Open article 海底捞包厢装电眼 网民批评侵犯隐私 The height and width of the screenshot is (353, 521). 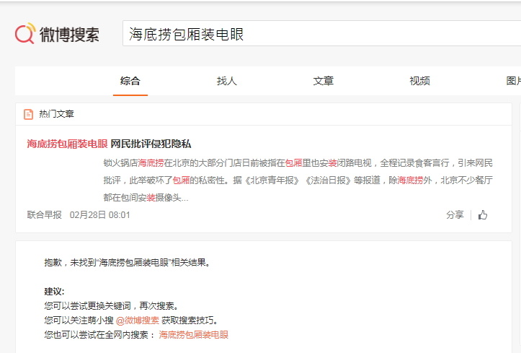(x=109, y=144)
